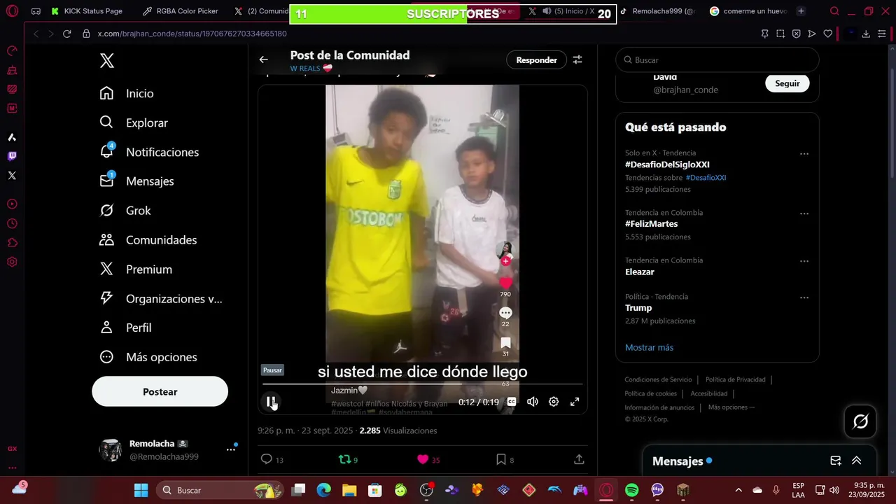Open Grok in the sidebar
This screenshot has width=896, height=504.
pyautogui.click(x=125, y=211)
